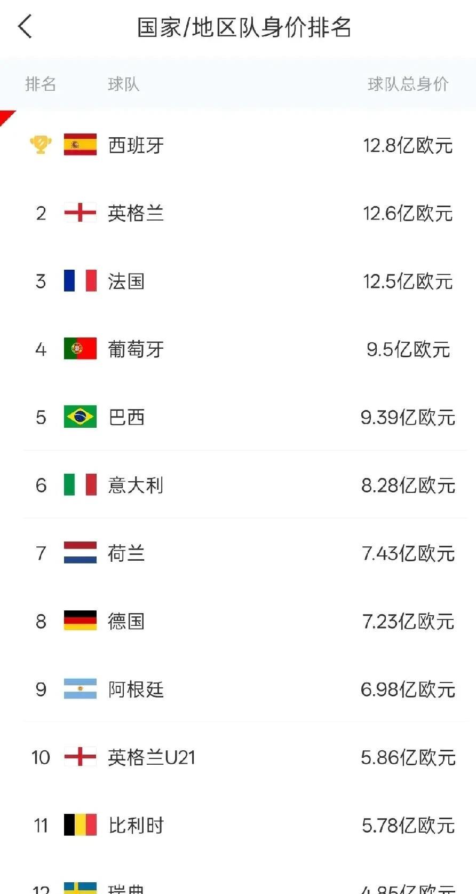
Task: View 西班牙 value 12.8亿欧元
Action: coord(408,145)
